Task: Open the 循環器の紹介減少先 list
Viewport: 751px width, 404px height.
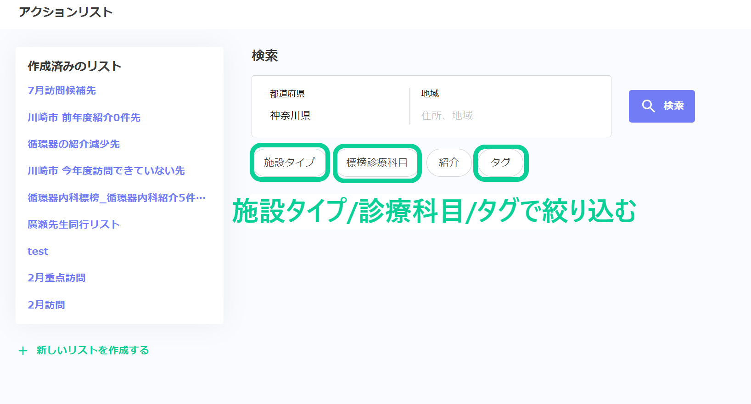Action: (73, 144)
